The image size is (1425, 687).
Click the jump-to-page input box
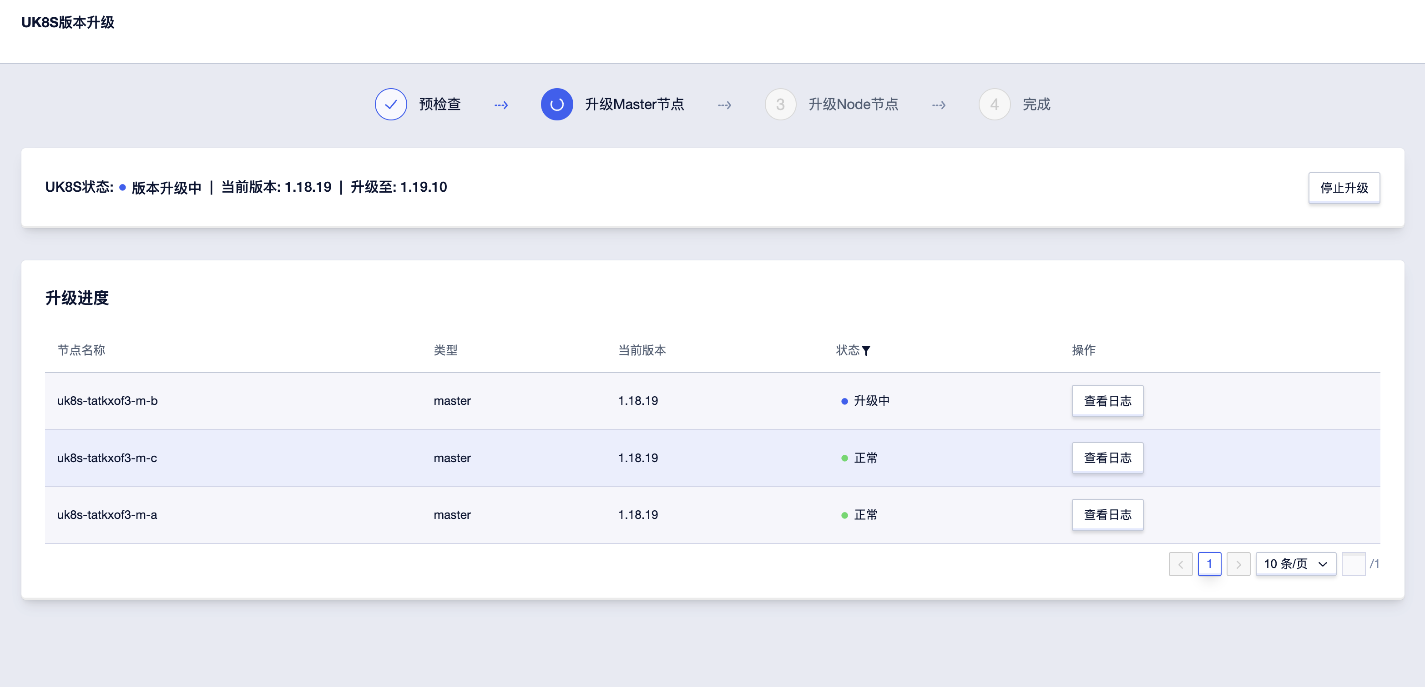tap(1353, 564)
